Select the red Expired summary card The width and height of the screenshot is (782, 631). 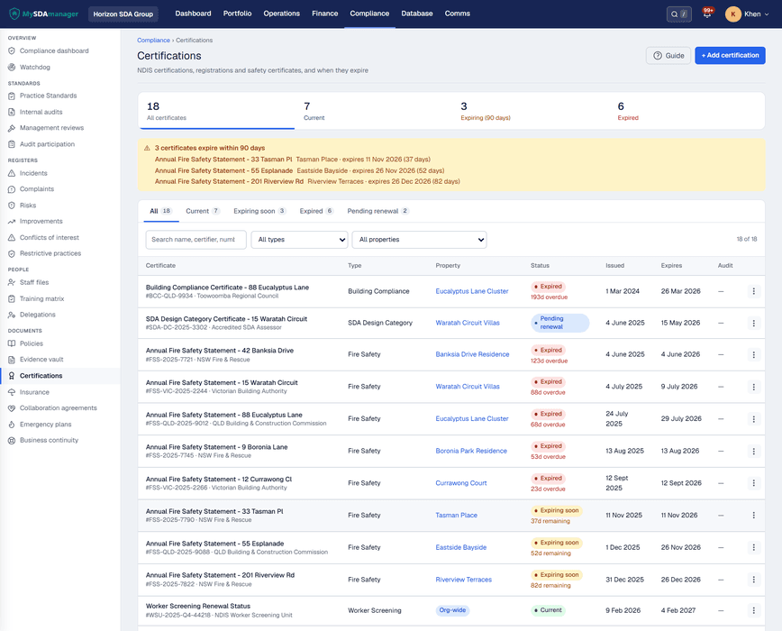[687, 111]
